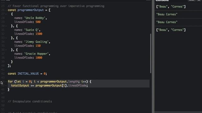Click programmerOutput.length in loop condition

click(x=59, y=82)
